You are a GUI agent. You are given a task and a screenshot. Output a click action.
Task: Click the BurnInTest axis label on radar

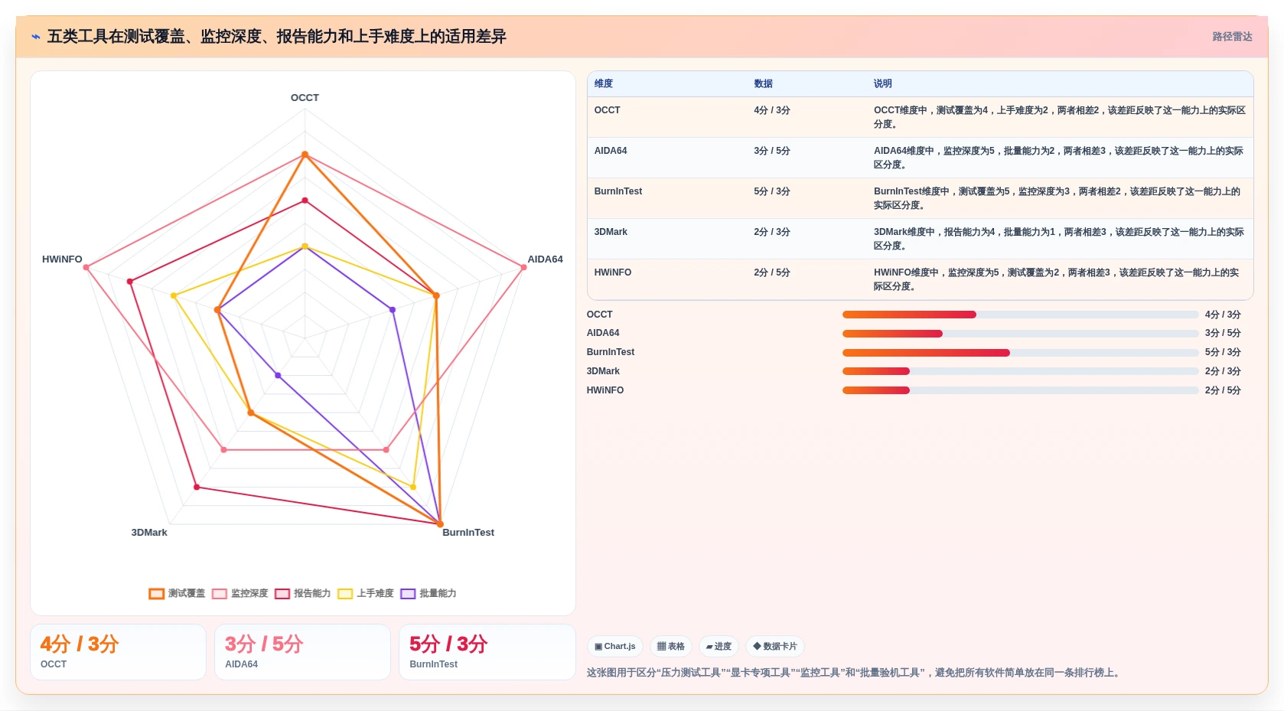pyautogui.click(x=468, y=533)
